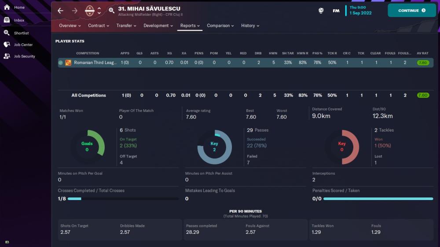Viewport: 440px width, 247px height.
Task: Go to Shortlist in sidebar
Action: point(21,33)
